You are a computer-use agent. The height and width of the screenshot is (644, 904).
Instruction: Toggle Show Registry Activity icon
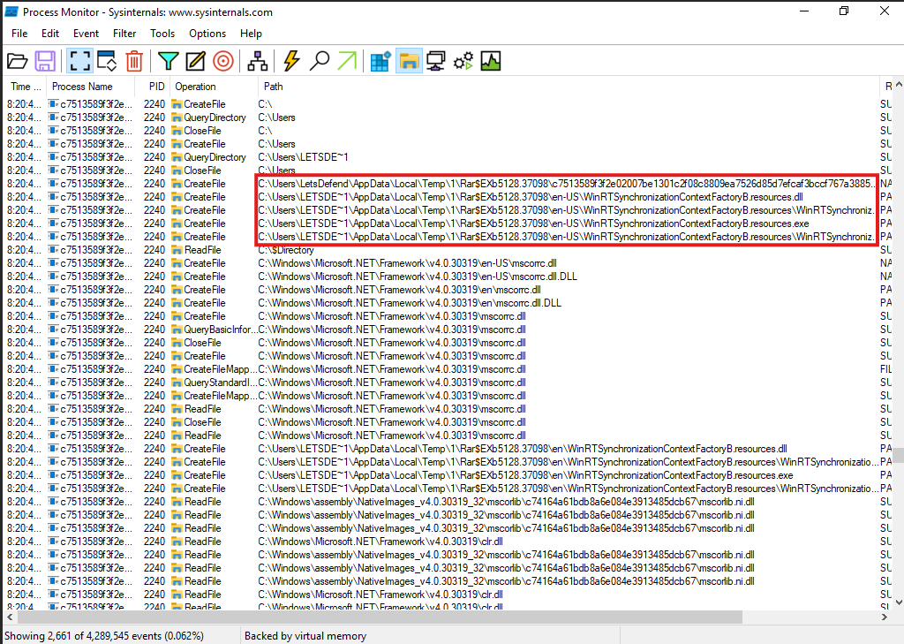point(380,61)
